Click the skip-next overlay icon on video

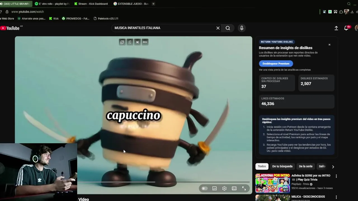[137, 42]
